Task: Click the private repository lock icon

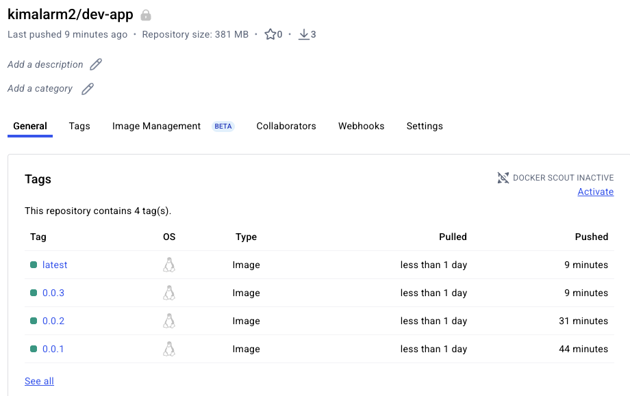Action: click(x=146, y=15)
